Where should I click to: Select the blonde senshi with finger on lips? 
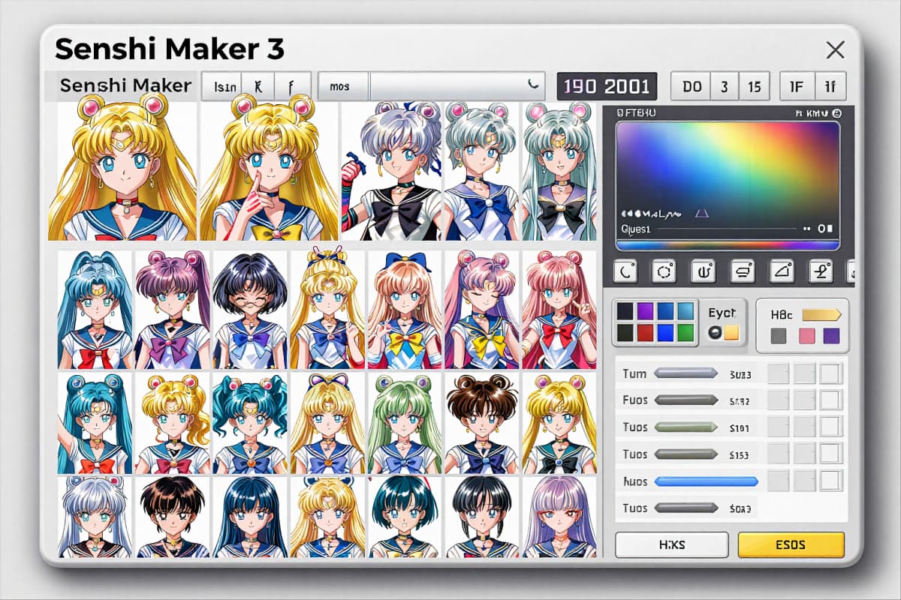269,171
